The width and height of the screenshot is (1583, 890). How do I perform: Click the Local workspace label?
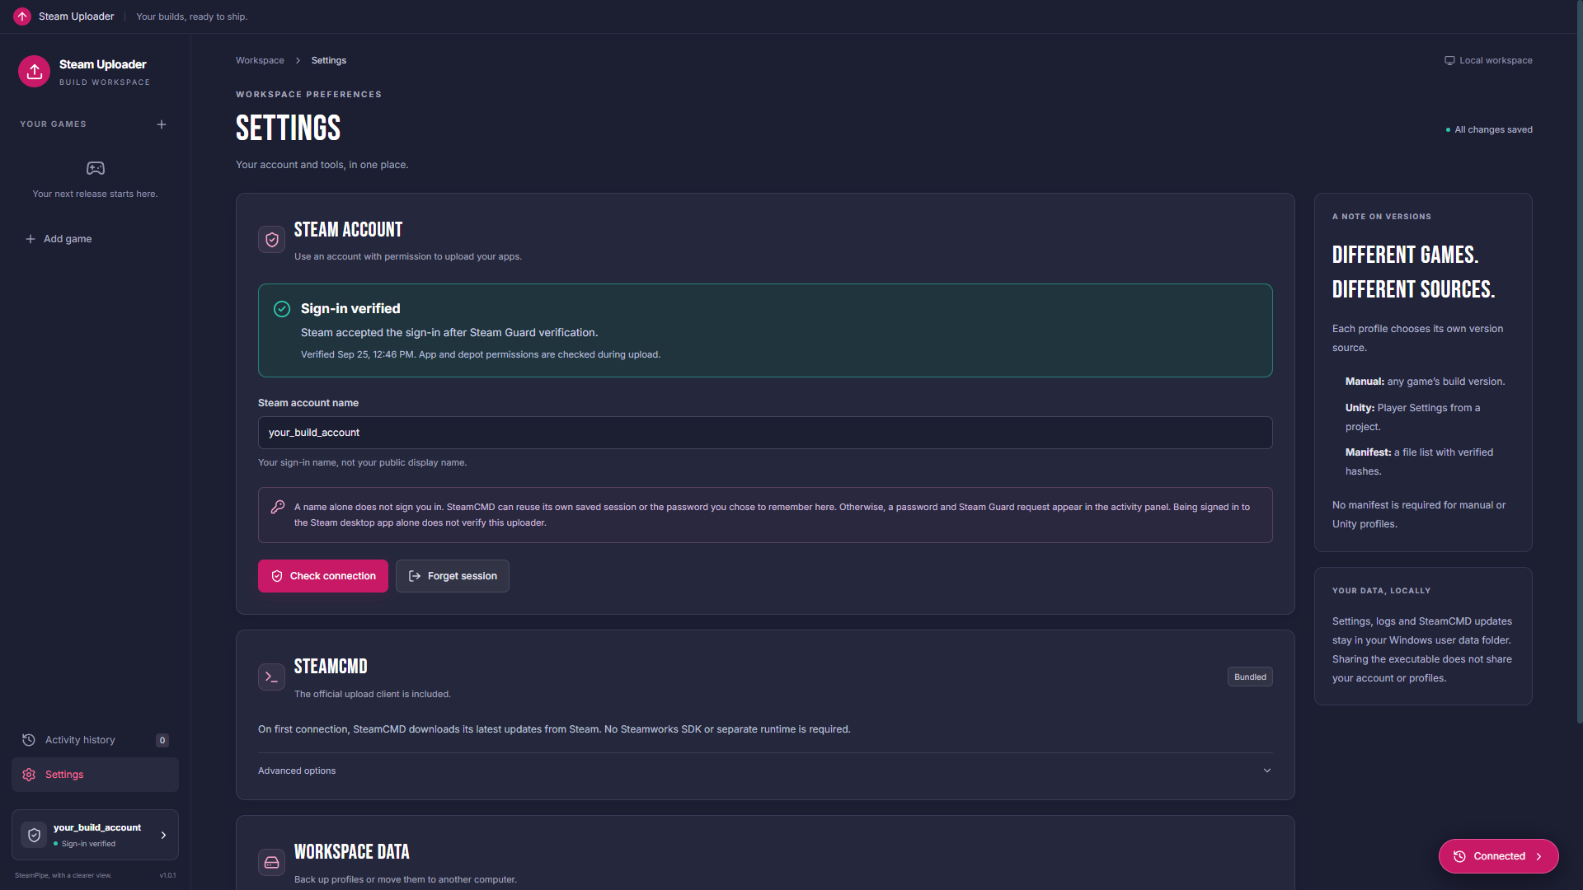coord(1496,60)
